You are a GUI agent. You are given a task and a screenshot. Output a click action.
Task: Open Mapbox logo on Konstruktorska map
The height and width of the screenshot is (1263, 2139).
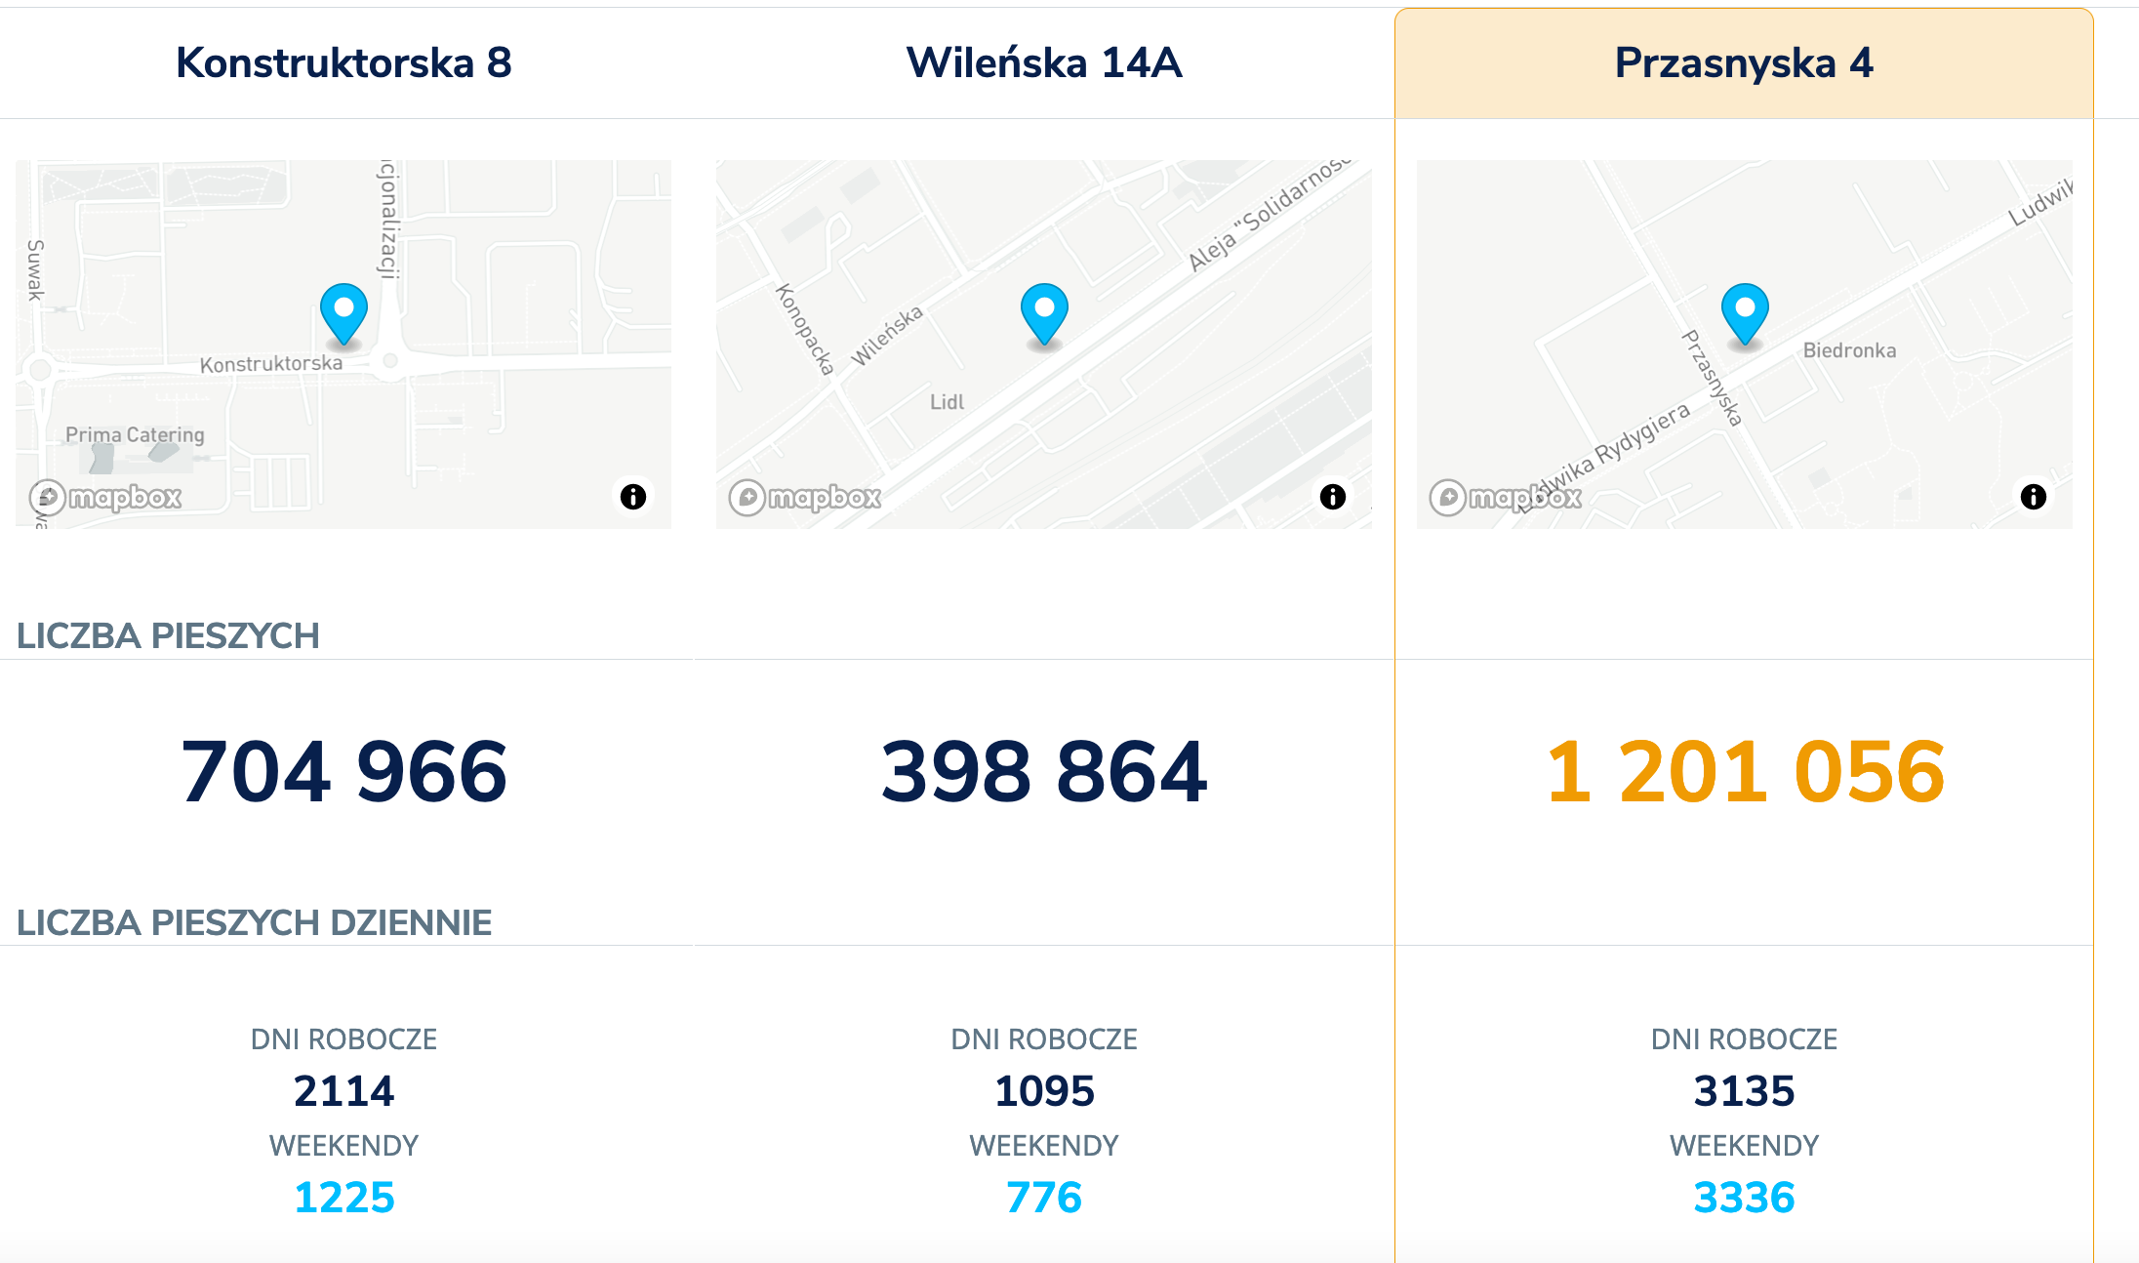point(105,498)
